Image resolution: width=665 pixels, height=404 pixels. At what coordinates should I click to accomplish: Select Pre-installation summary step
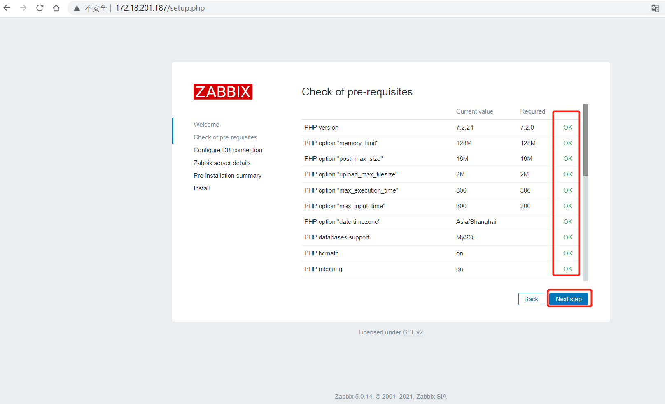point(227,176)
